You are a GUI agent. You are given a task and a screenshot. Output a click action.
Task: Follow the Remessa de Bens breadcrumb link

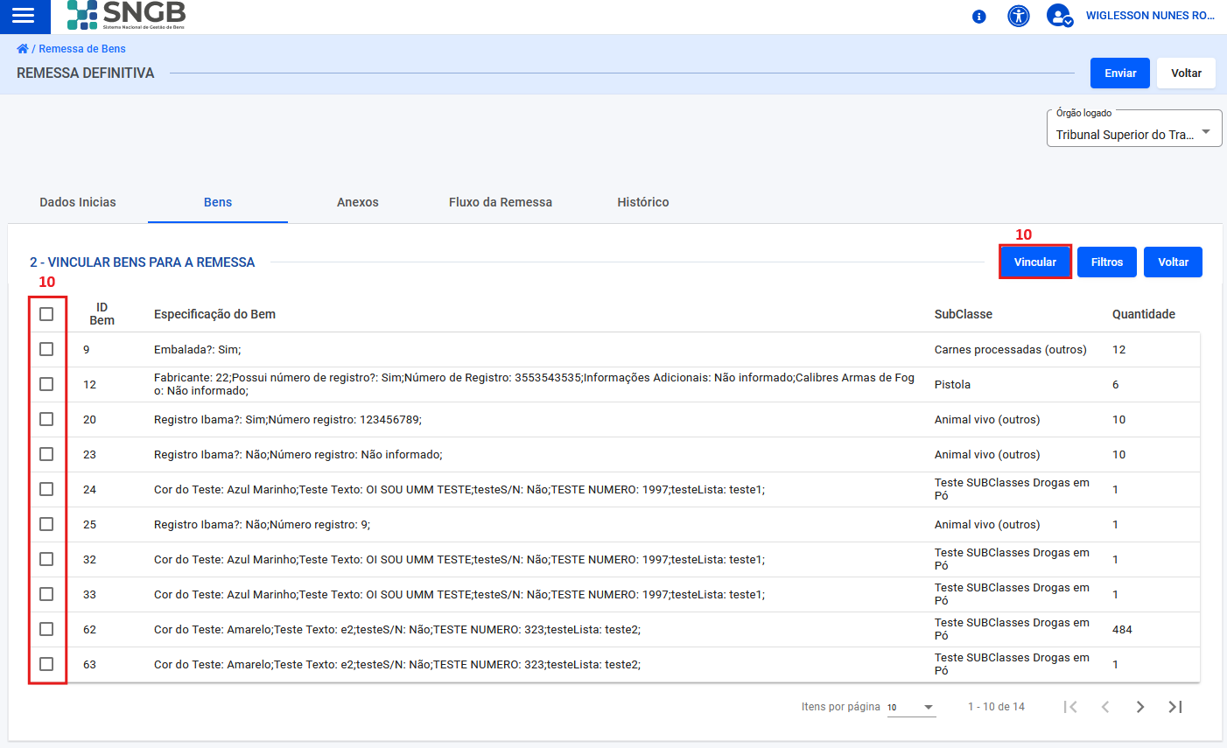82,49
